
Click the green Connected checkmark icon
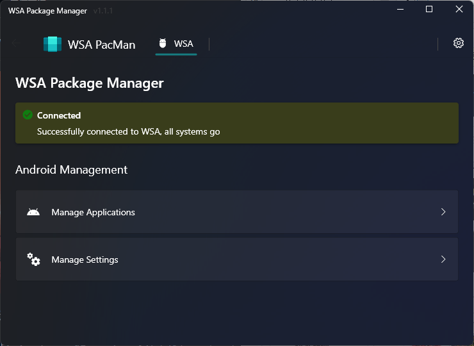point(28,115)
